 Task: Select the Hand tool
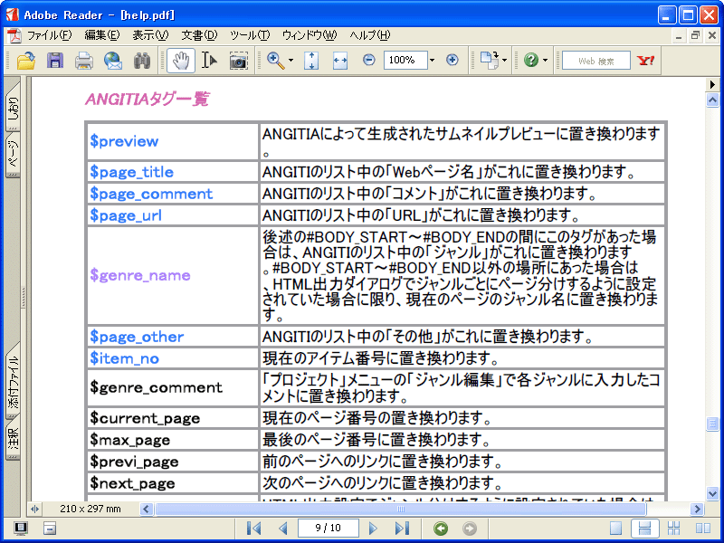pos(180,61)
